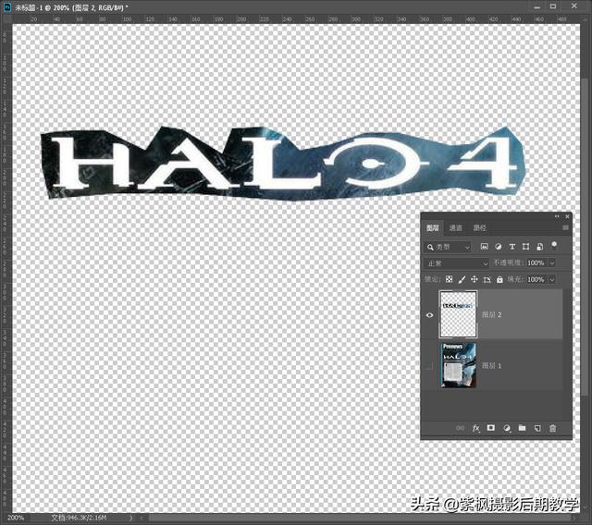Maximize the document window
Image resolution: width=592 pixels, height=525 pixels.
point(553,6)
